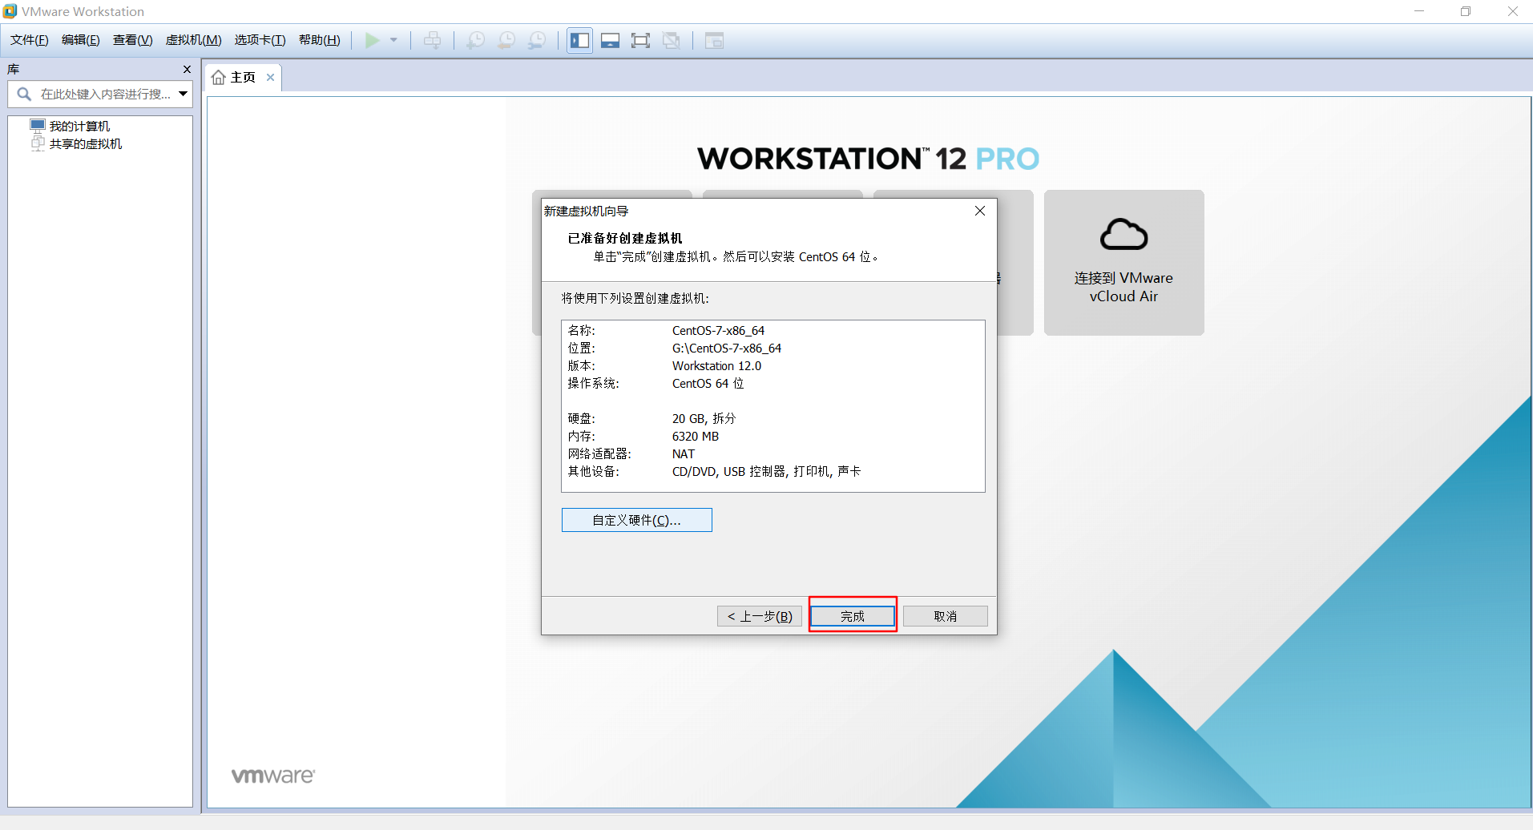Screen dimensions: 1533x830
Task: Click the operating system value CentOS 64 位
Action: 708,384
